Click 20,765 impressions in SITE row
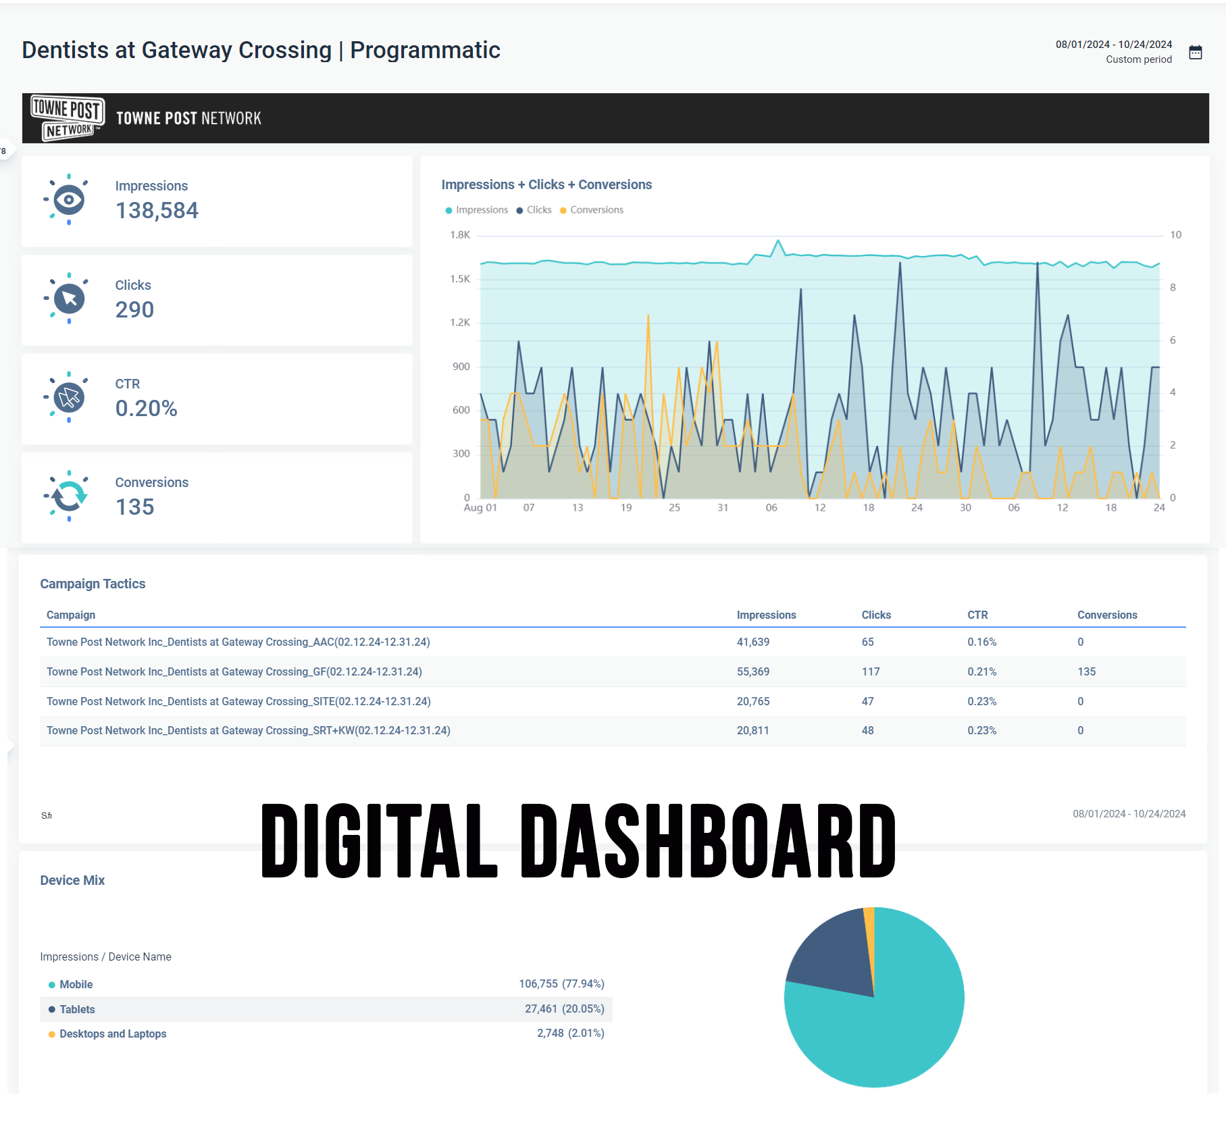The height and width of the screenshot is (1122, 1226). [x=753, y=701]
